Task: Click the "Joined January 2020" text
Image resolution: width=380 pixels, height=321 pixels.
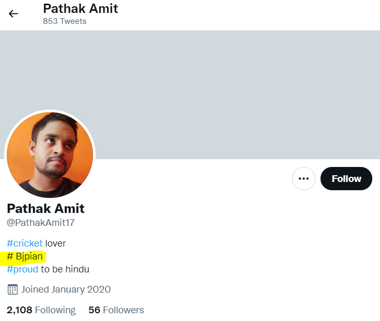Action: tap(66, 289)
